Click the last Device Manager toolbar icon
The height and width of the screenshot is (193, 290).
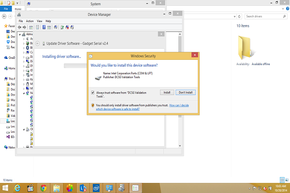click(72, 28)
